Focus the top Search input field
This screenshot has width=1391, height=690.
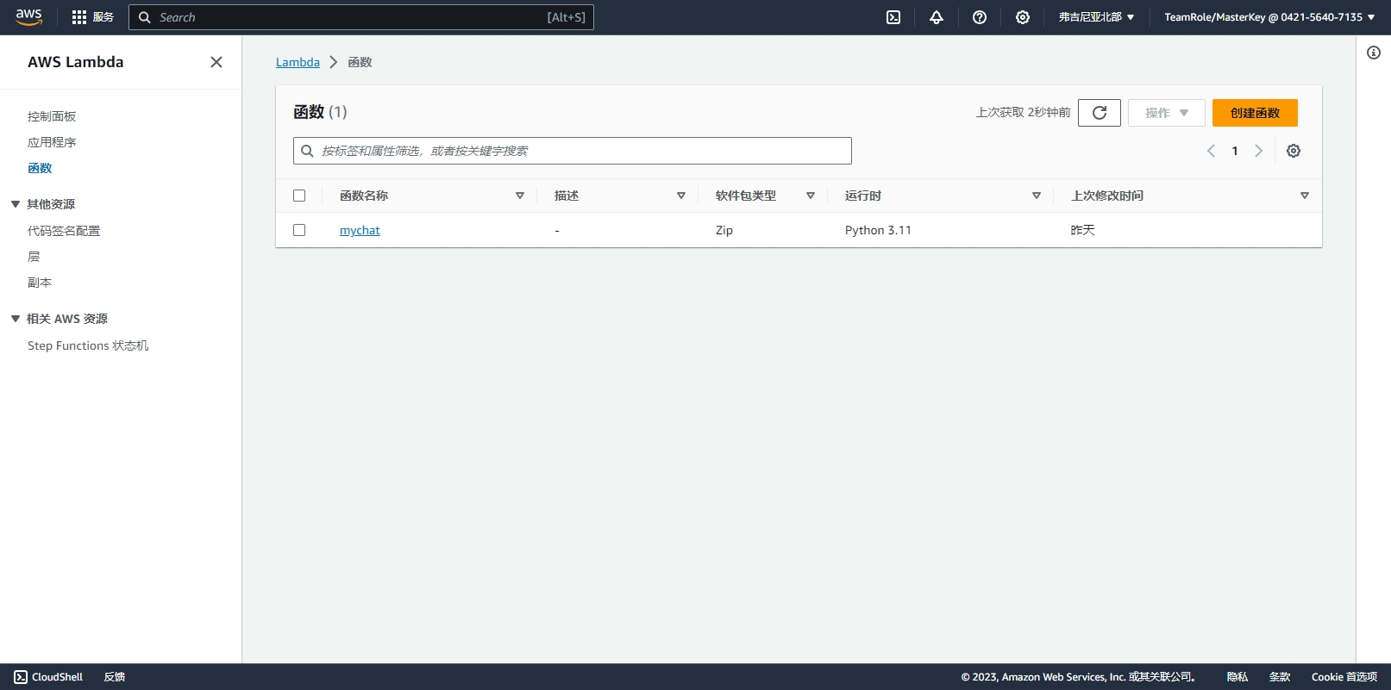click(361, 17)
